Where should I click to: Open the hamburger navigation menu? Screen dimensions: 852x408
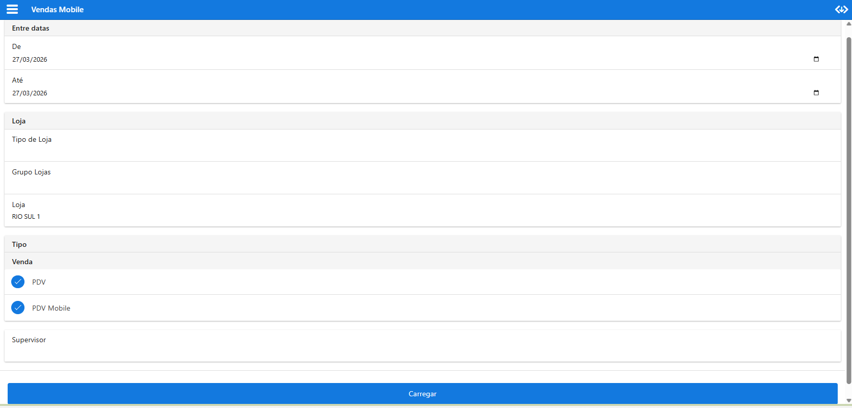12,10
